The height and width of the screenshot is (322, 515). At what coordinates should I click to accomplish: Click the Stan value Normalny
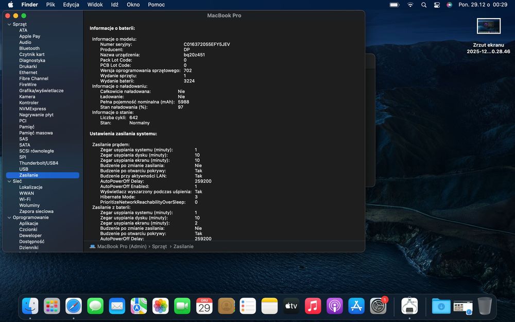click(140, 123)
